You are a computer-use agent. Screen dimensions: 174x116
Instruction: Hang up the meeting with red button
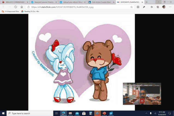[142, 101]
